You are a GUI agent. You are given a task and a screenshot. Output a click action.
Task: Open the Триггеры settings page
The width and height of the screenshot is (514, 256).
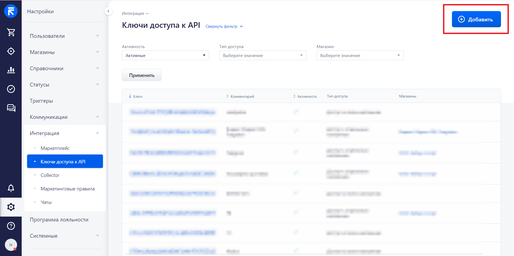point(41,101)
